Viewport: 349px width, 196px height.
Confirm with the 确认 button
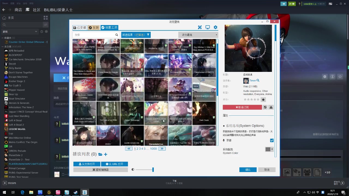tap(248, 170)
